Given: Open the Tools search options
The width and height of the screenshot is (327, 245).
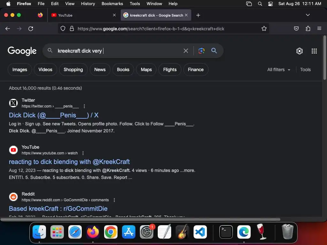Looking at the screenshot, I should point(305,70).
